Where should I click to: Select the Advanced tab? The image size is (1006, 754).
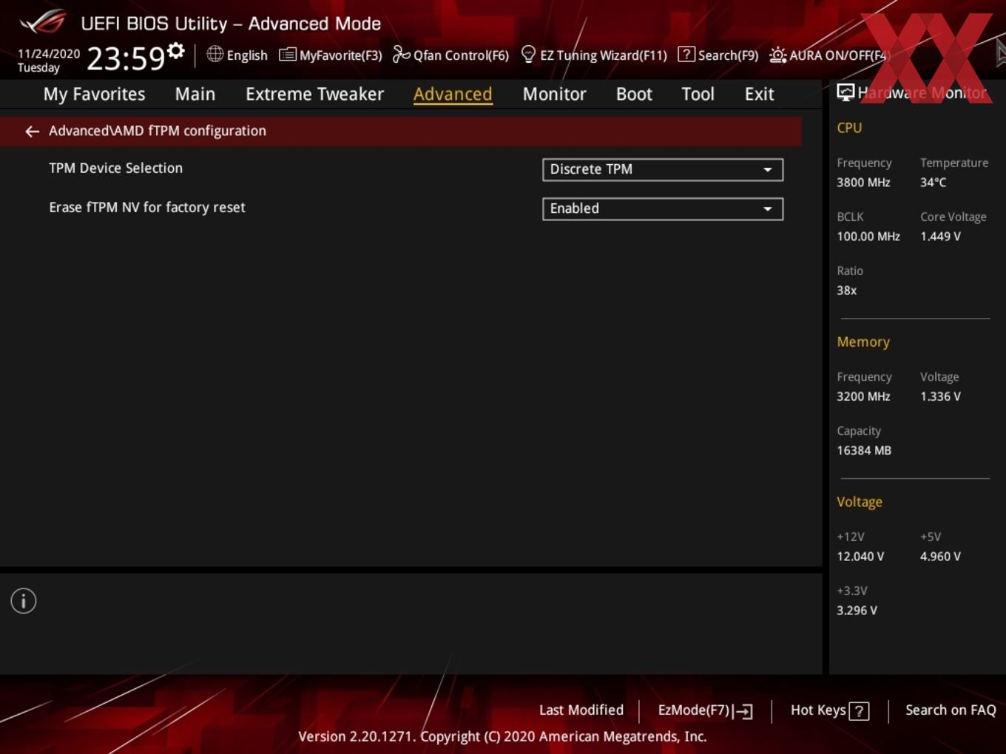click(x=453, y=94)
